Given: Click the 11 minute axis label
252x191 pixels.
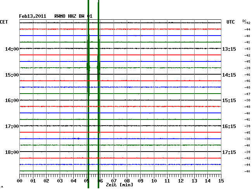Looking at the screenshot, I should 167,181.
